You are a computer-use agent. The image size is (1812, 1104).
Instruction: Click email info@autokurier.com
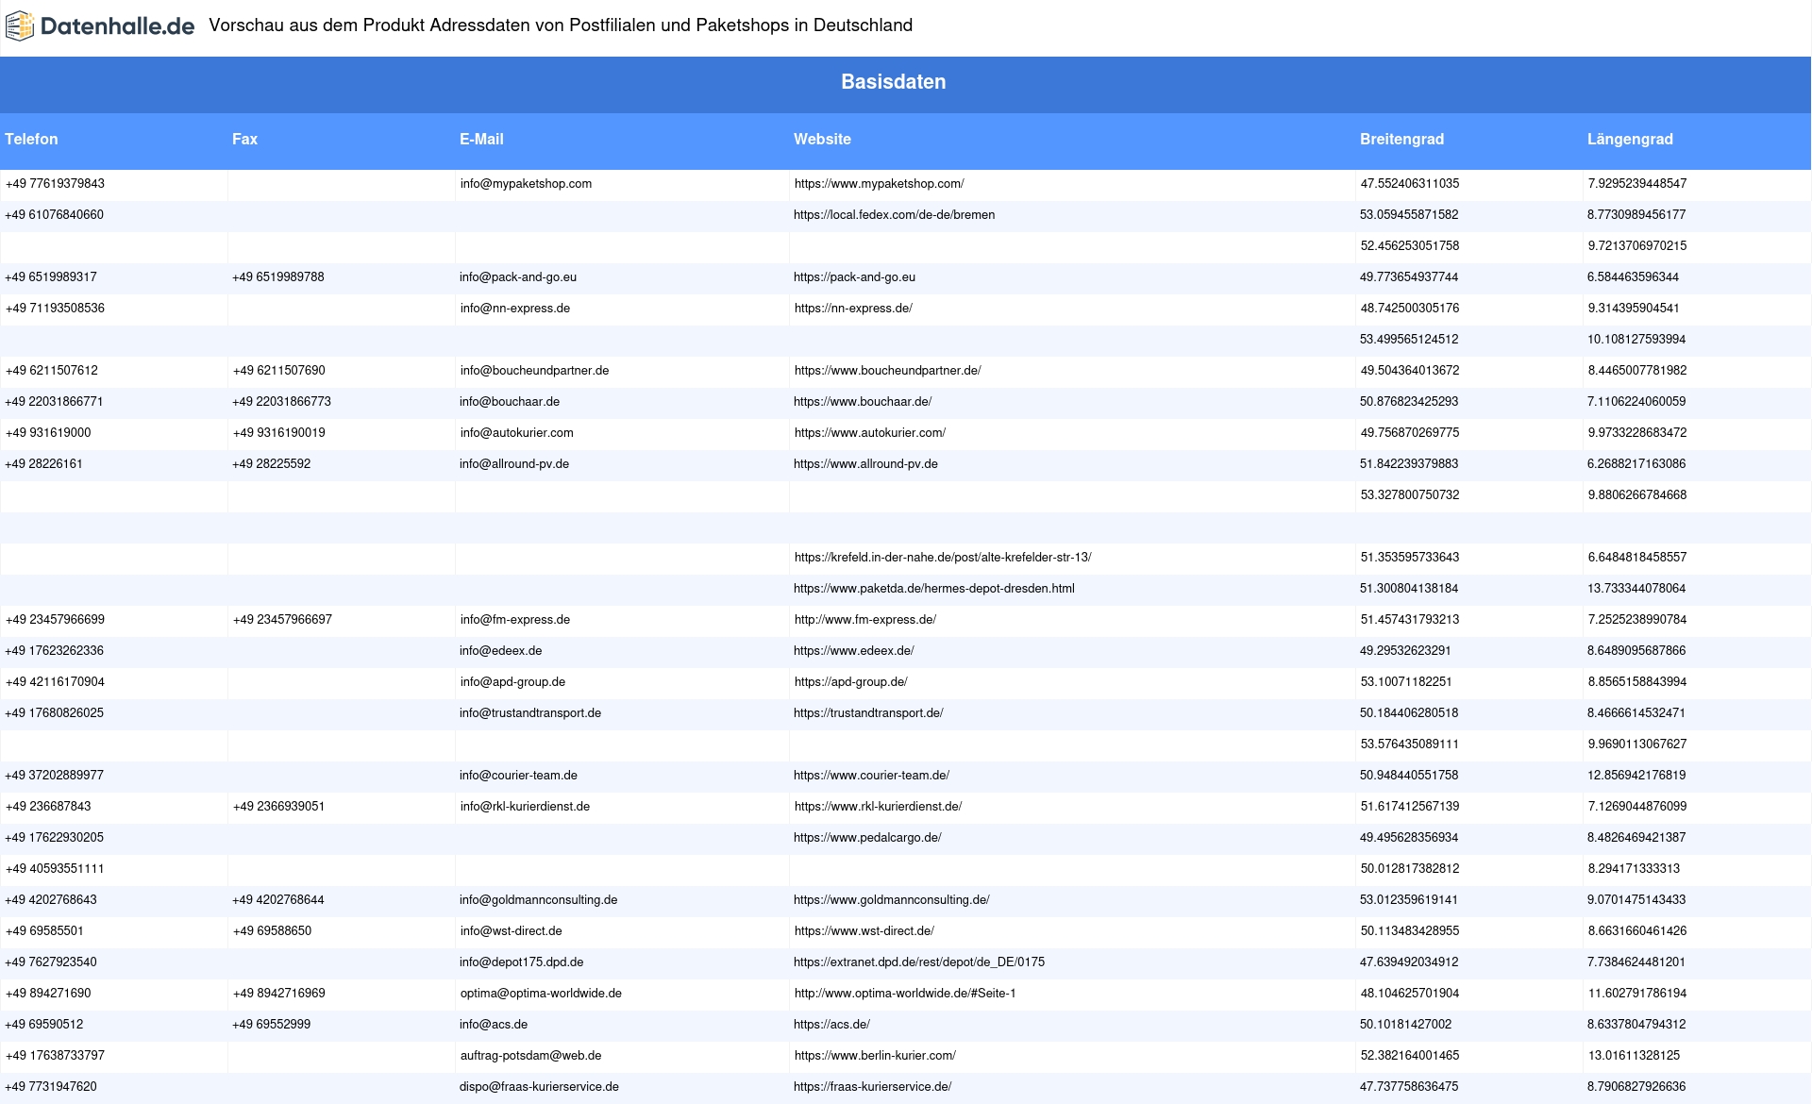(516, 433)
